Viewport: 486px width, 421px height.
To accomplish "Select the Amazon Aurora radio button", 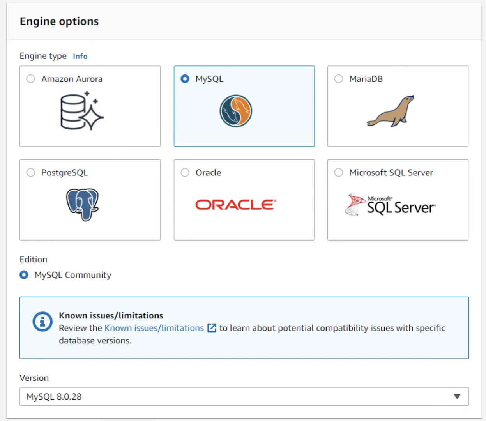I will (31, 79).
